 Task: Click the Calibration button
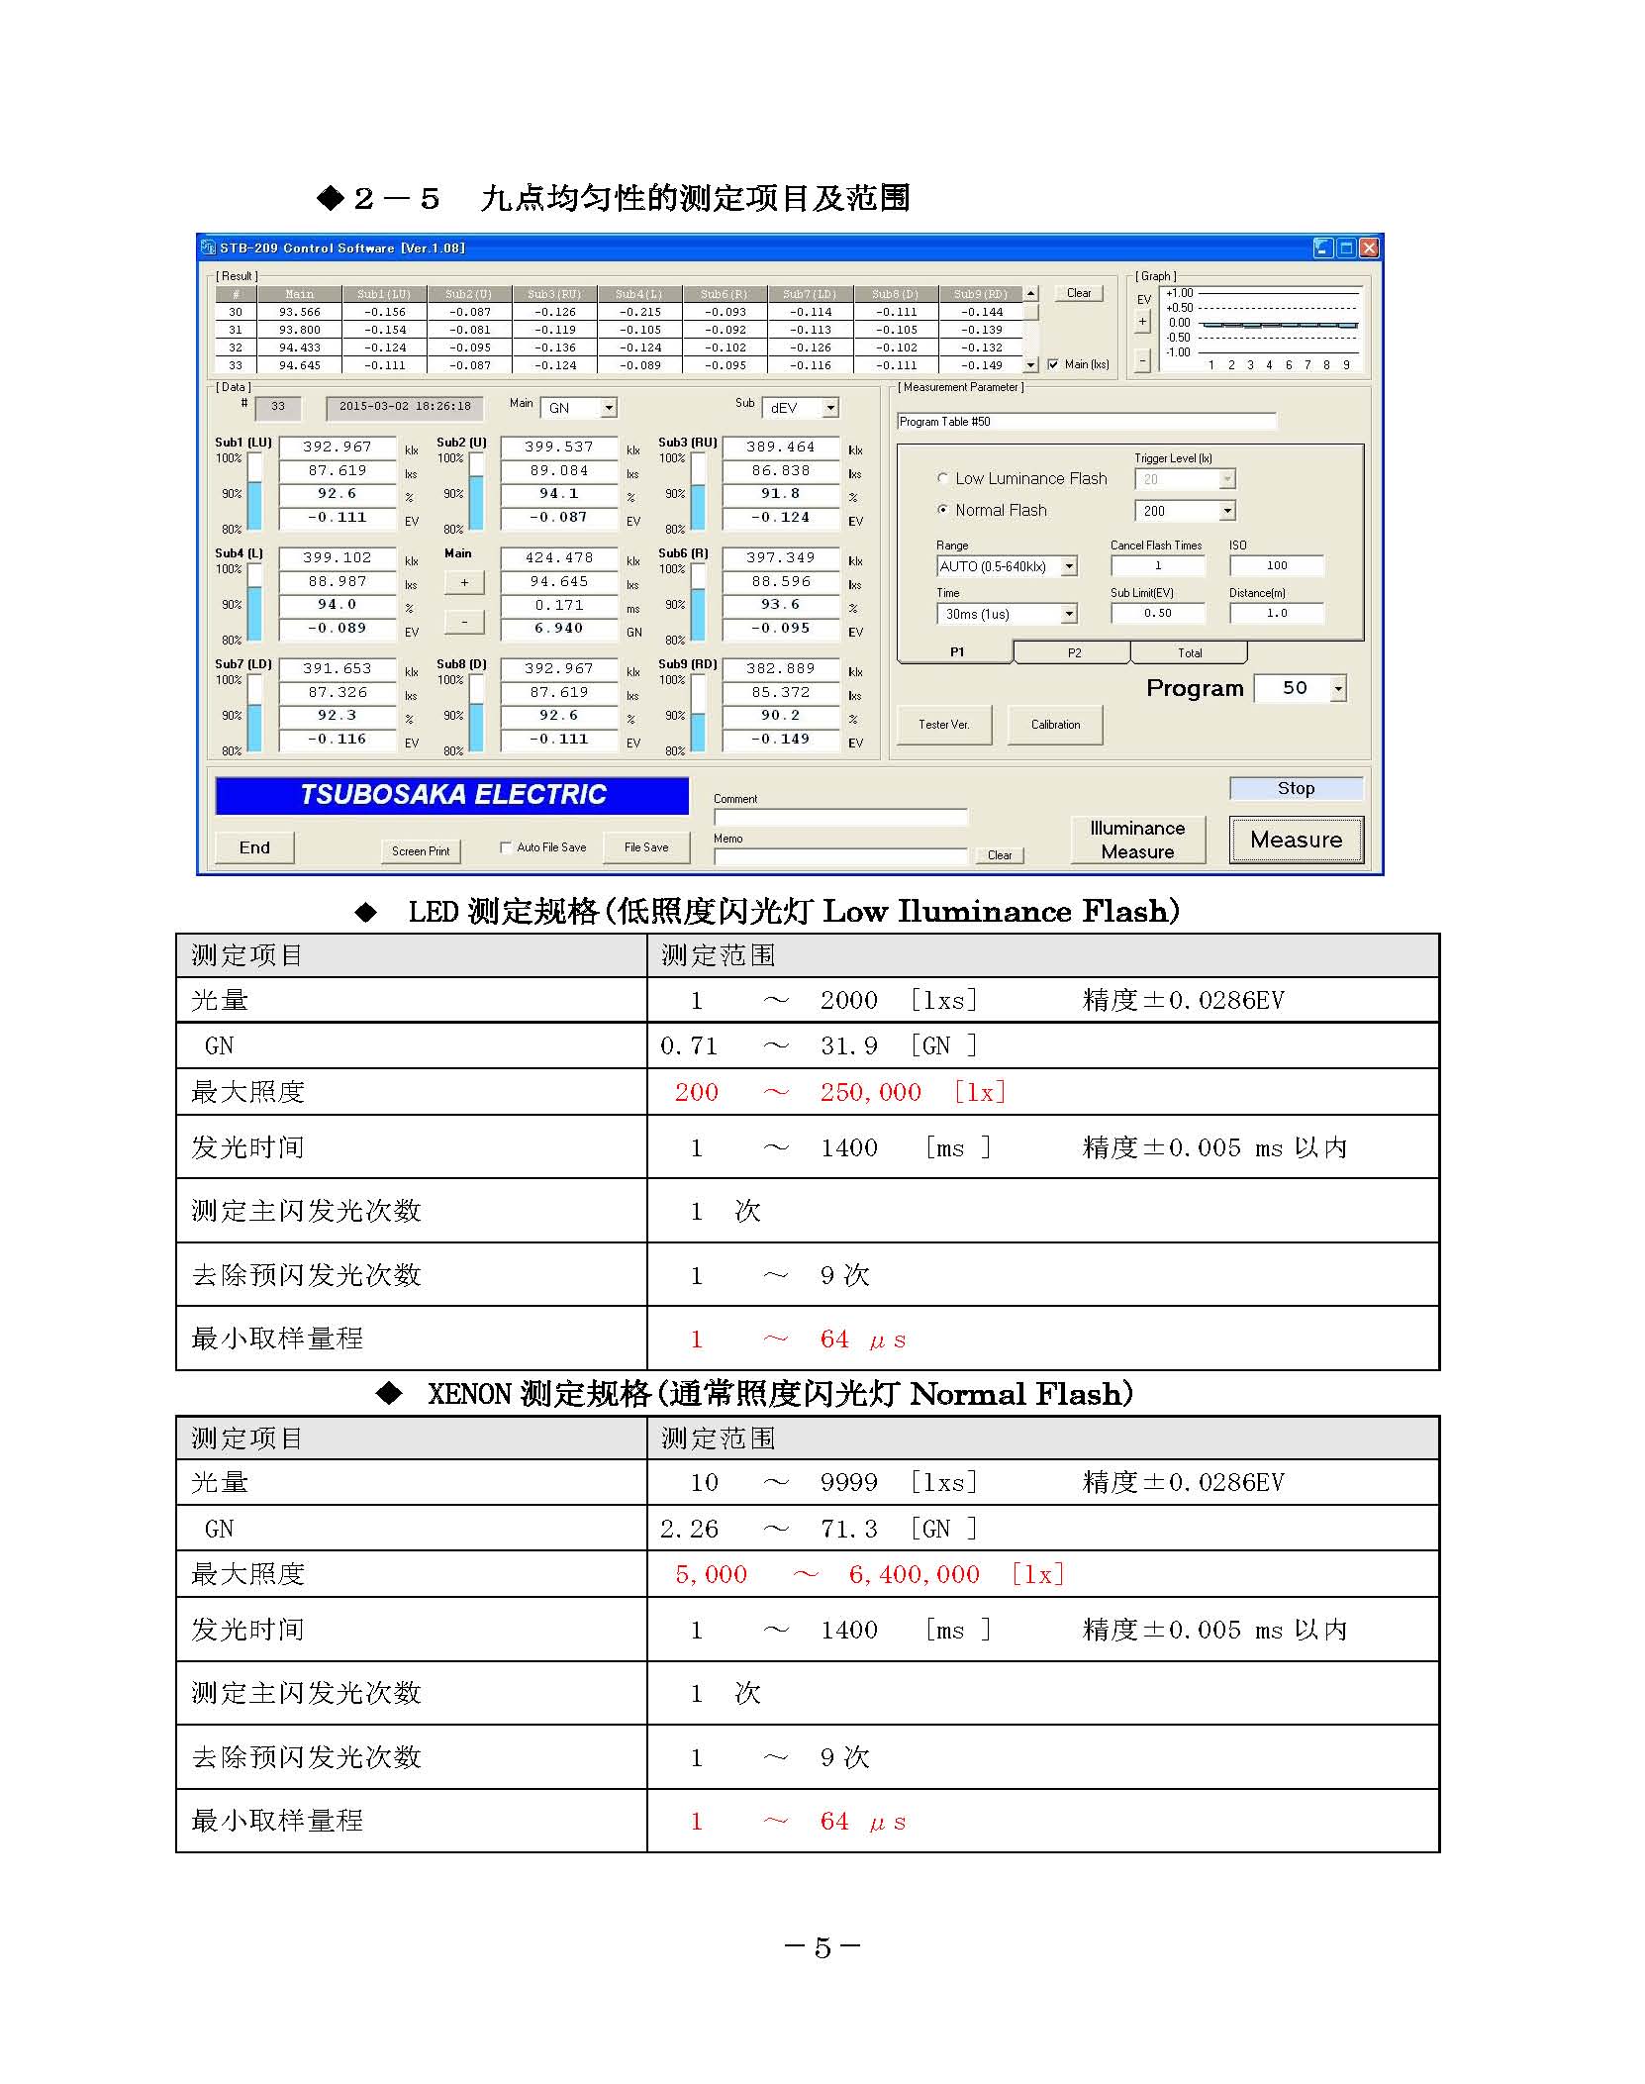tap(1055, 725)
